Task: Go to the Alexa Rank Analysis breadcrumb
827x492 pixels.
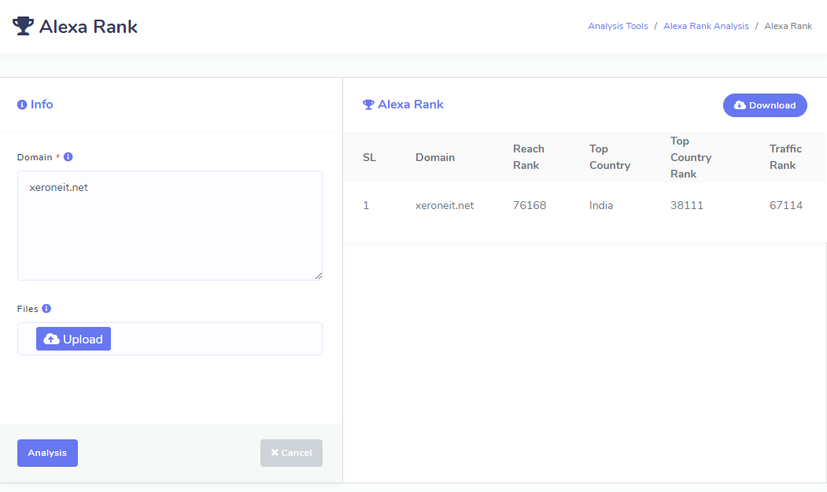Action: pos(706,26)
